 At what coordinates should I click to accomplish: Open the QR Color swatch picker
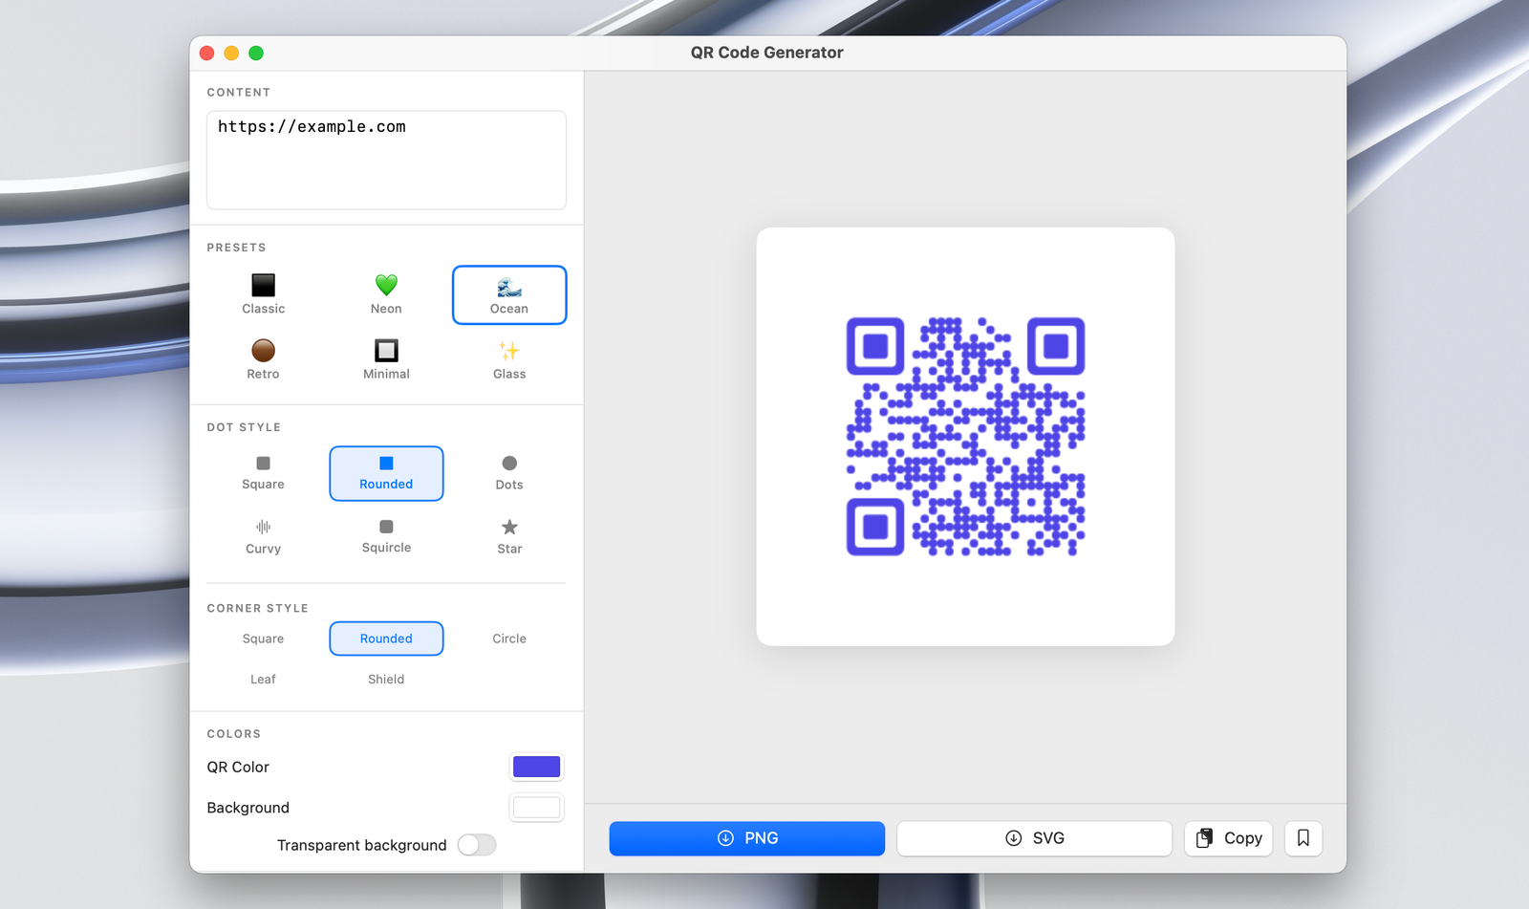536,767
